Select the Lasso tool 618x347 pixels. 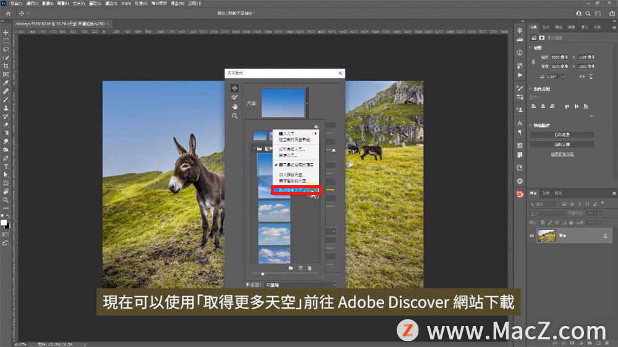[x=6, y=49]
